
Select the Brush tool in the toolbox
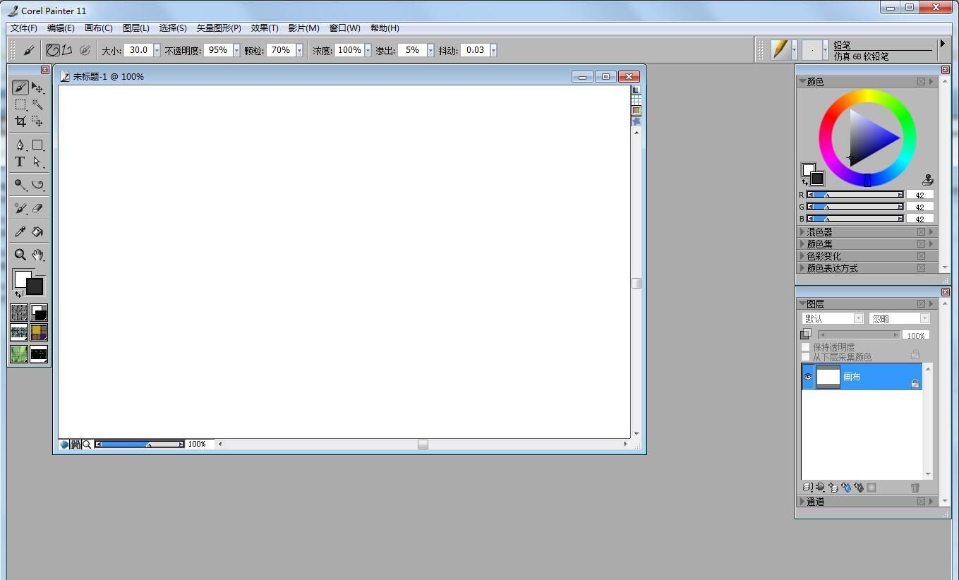click(20, 87)
